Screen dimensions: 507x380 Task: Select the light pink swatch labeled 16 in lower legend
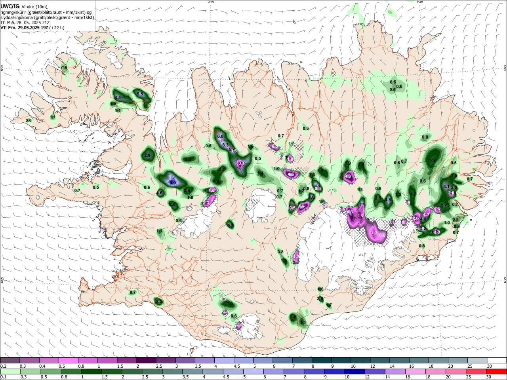tap(415, 371)
